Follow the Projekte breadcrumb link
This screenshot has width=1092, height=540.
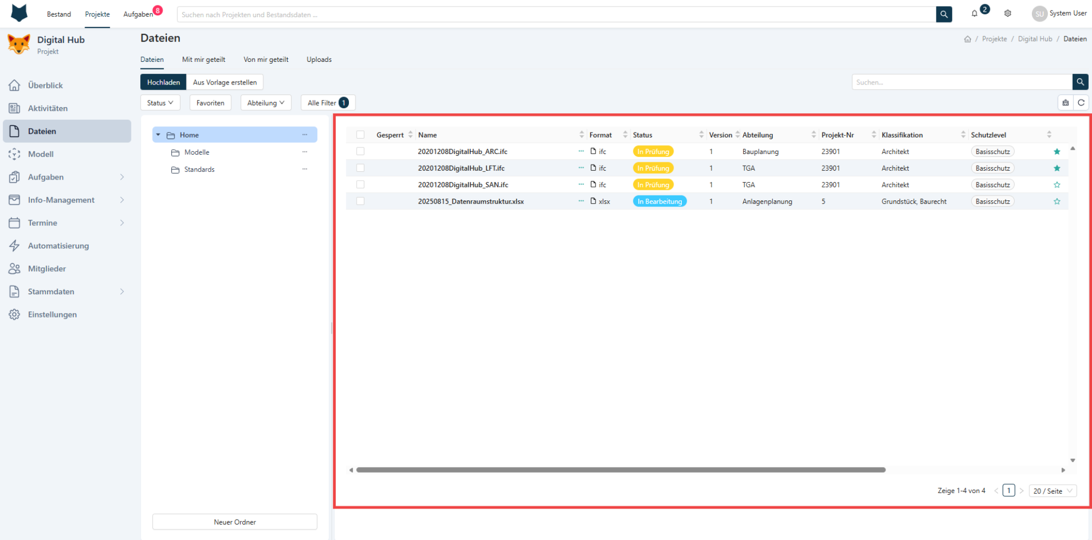point(994,39)
